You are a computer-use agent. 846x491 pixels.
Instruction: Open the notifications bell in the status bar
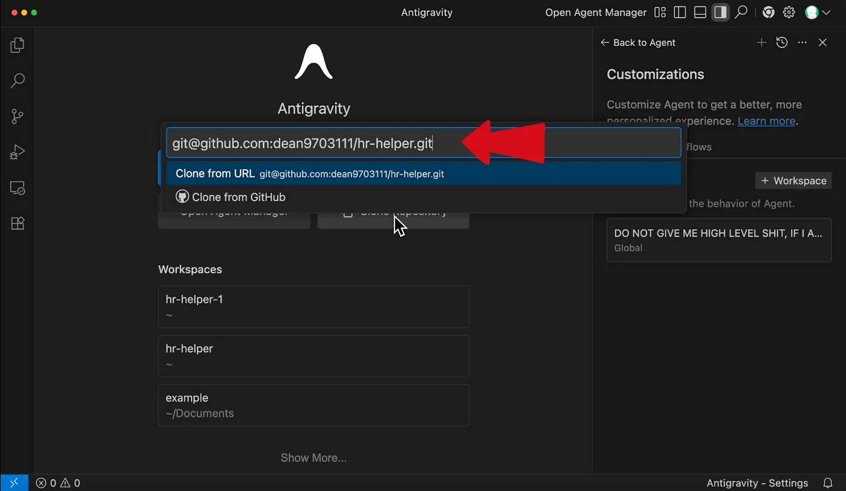(828, 483)
